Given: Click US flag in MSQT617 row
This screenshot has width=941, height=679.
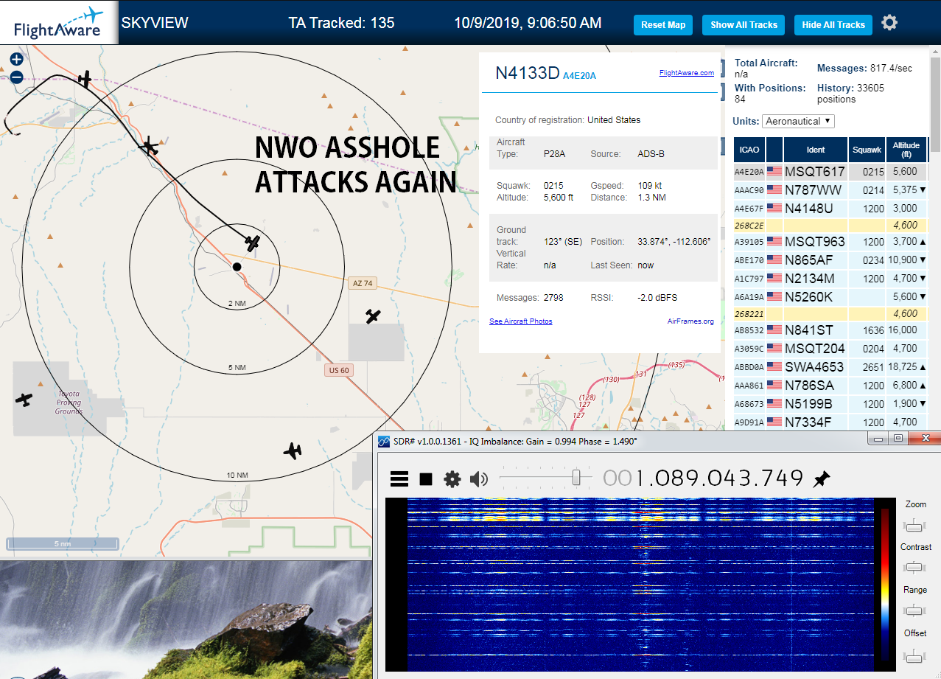Looking at the screenshot, I should click(774, 172).
